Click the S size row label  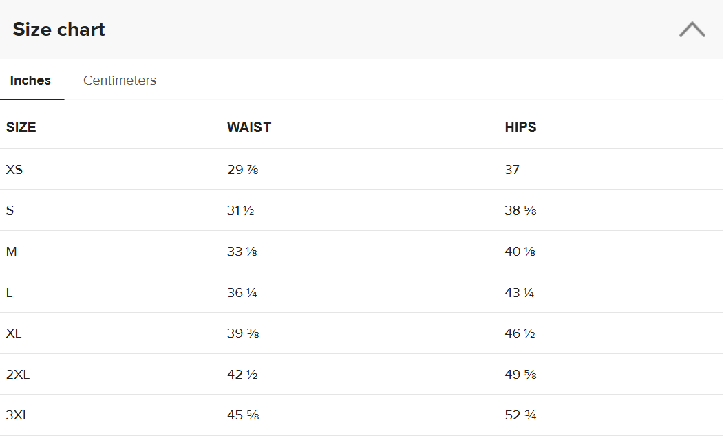[10, 210]
